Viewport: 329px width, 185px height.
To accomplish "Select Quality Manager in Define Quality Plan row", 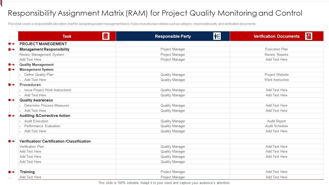I will (x=173, y=75).
